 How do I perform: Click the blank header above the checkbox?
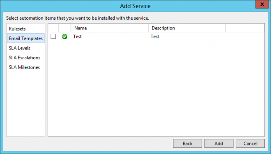coord(53,28)
